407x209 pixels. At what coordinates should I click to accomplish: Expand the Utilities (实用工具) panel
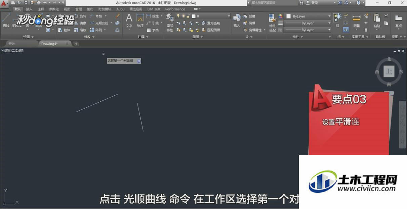coord(360,37)
